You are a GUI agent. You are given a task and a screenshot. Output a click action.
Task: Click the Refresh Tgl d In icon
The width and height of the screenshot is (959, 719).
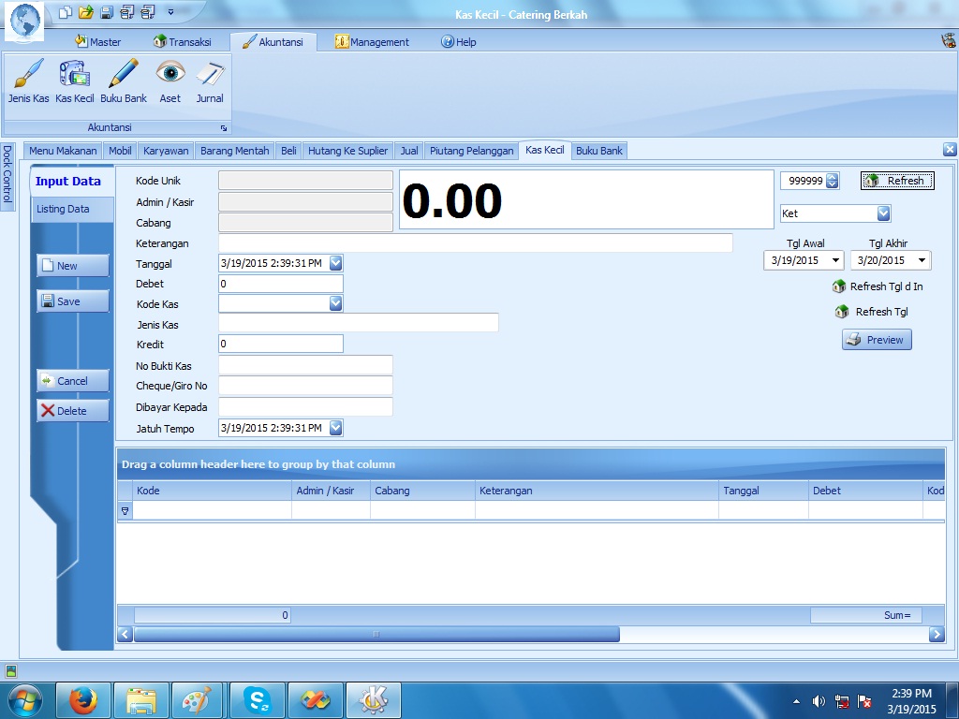tap(839, 286)
